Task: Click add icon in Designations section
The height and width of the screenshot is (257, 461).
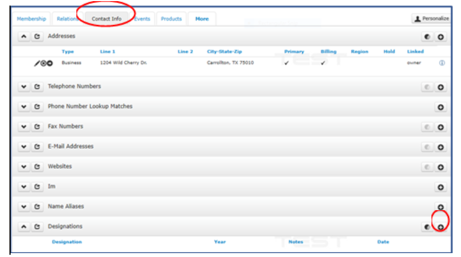Action: coord(440,227)
